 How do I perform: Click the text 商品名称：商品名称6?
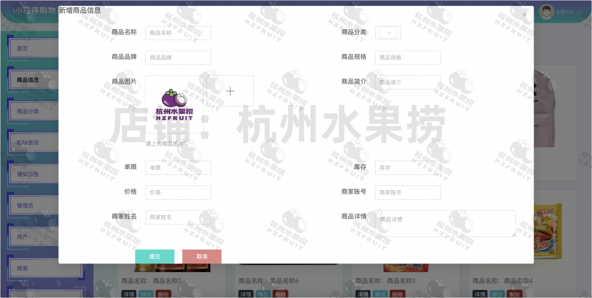(x=268, y=281)
